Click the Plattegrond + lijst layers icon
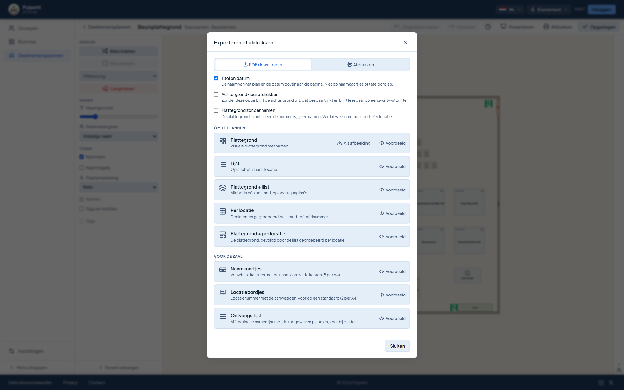The image size is (624, 390). (x=223, y=188)
